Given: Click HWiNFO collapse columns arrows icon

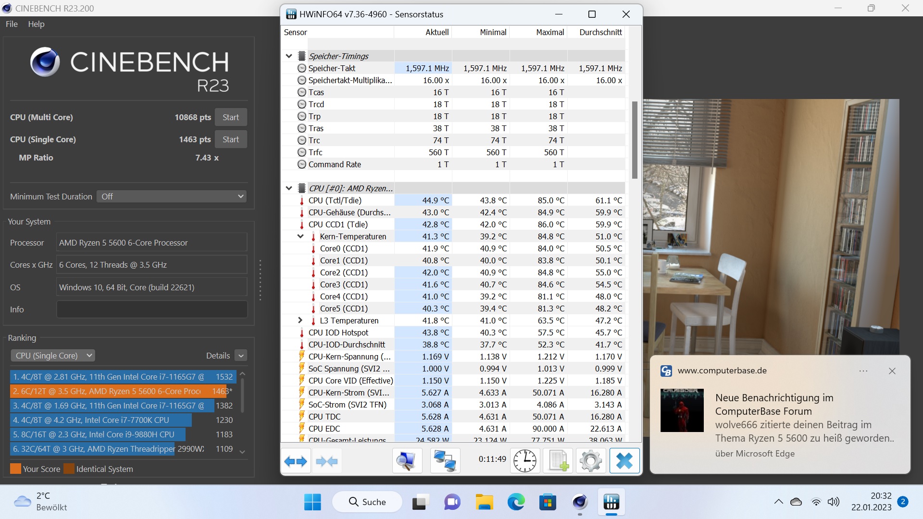Looking at the screenshot, I should point(327,461).
